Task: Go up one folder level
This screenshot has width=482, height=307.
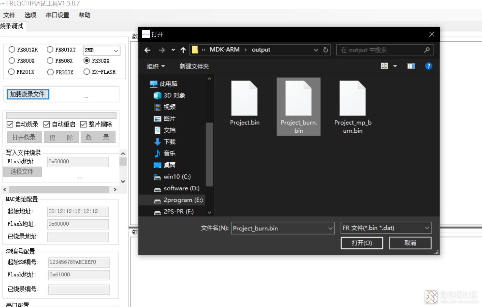Action: point(183,50)
